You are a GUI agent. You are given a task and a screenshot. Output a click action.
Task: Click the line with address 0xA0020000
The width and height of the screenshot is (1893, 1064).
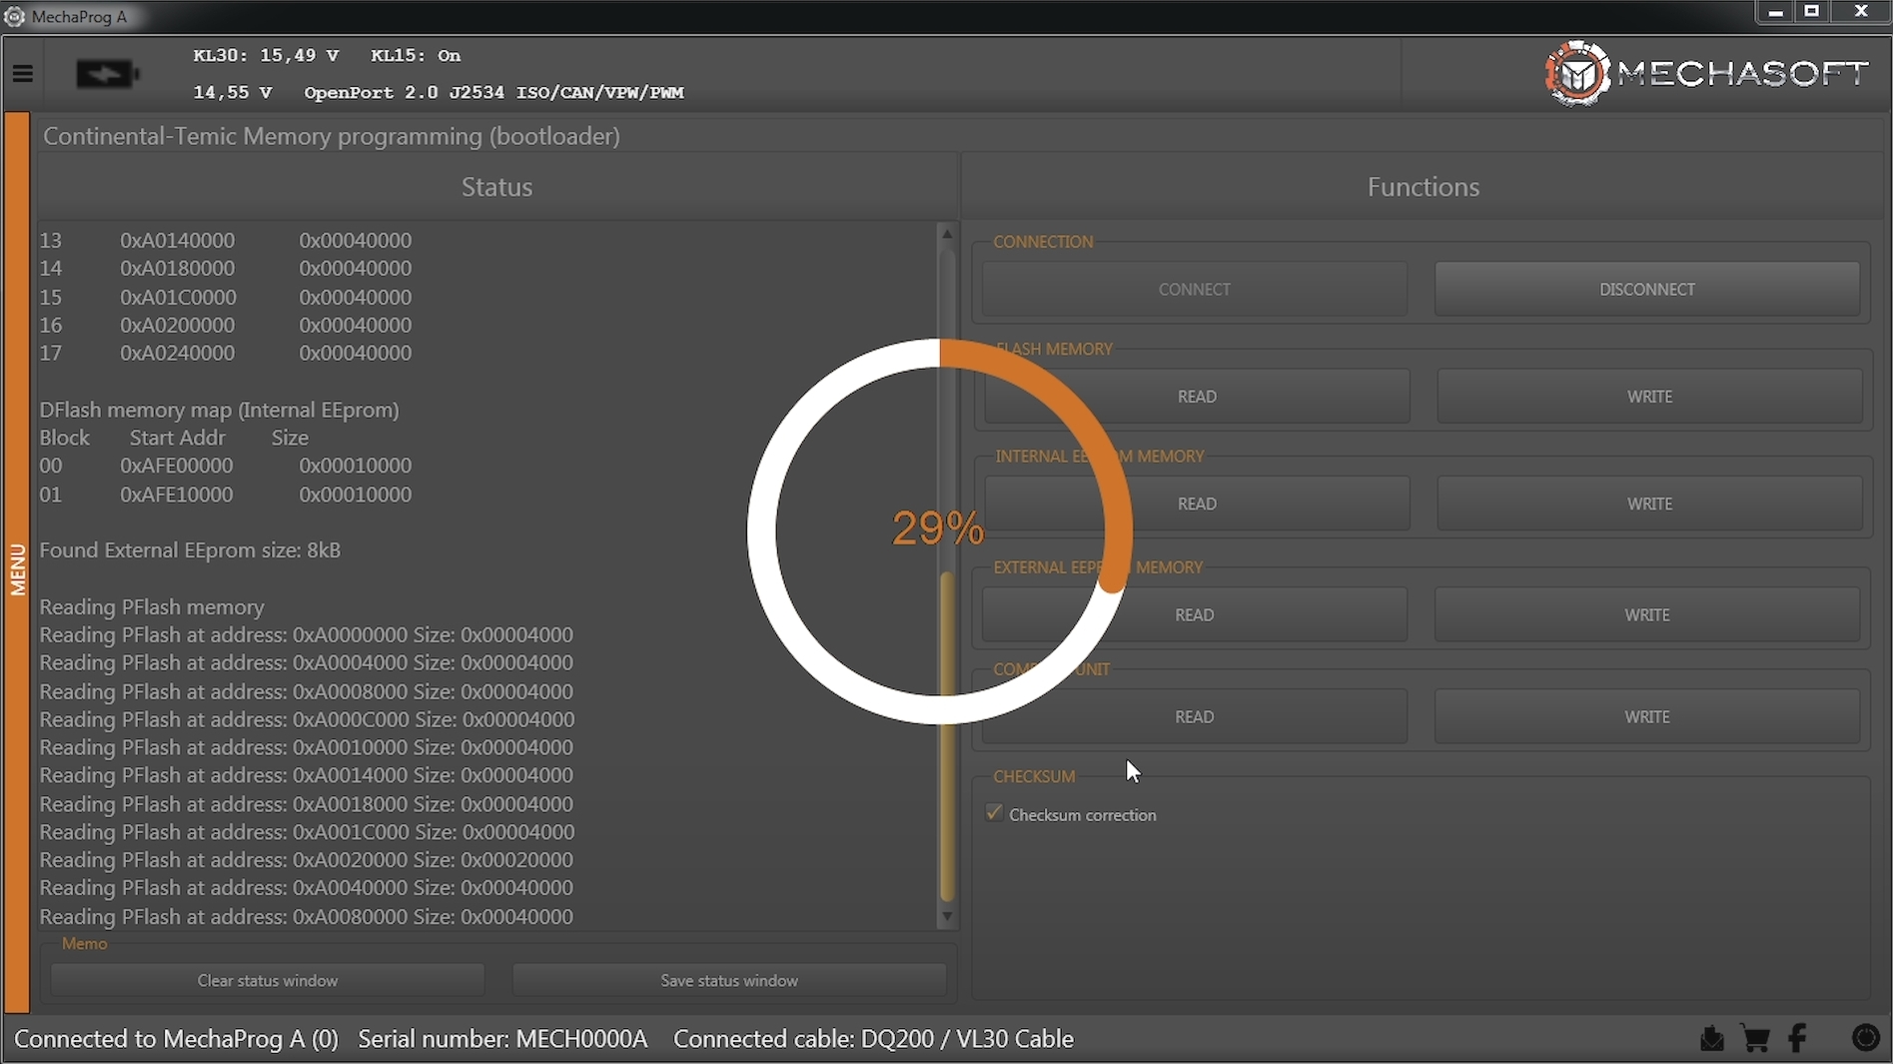click(x=306, y=860)
